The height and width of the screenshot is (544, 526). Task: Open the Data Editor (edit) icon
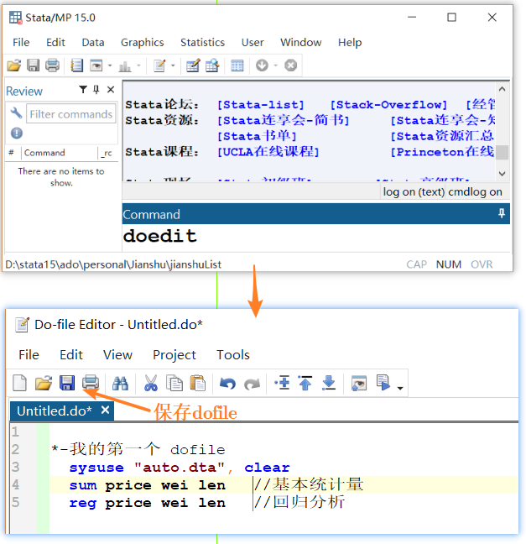click(x=193, y=65)
